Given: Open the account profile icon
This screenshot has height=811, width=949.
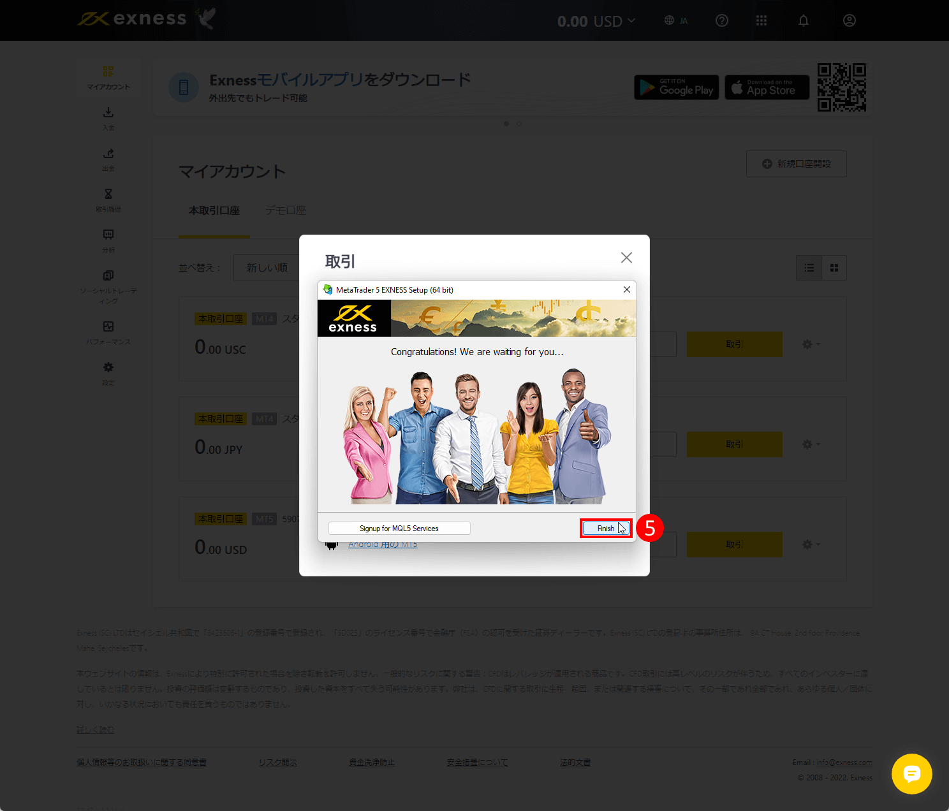Looking at the screenshot, I should tap(849, 20).
